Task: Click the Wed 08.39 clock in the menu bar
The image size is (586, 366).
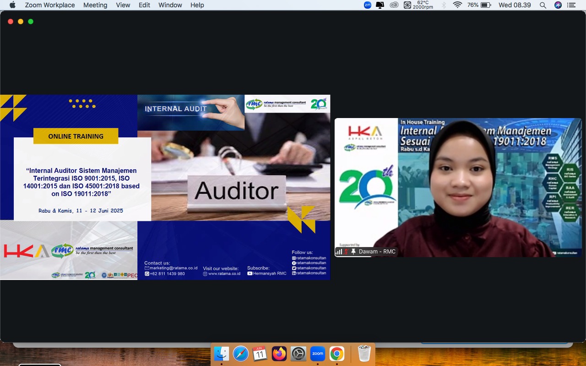Action: [515, 5]
